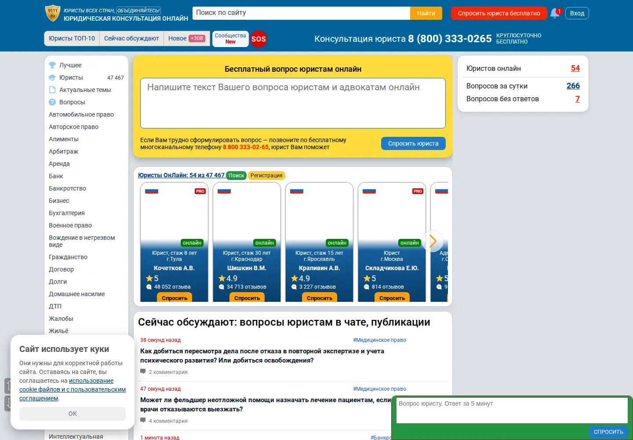The height and width of the screenshot is (440, 633).
Task: Select Авторское право in the sidebar
Action: click(x=73, y=127)
